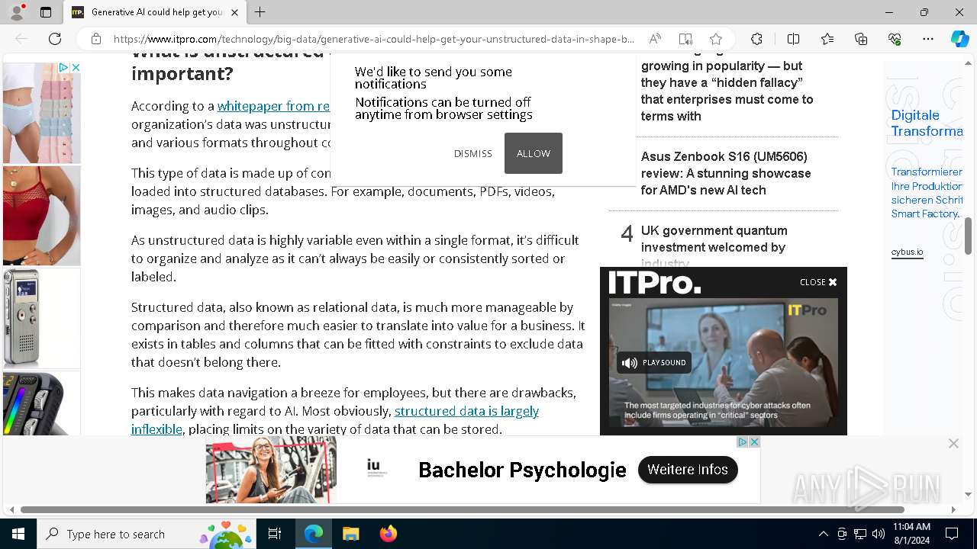
Task: Click the browser profile icon
Action: (x=17, y=12)
